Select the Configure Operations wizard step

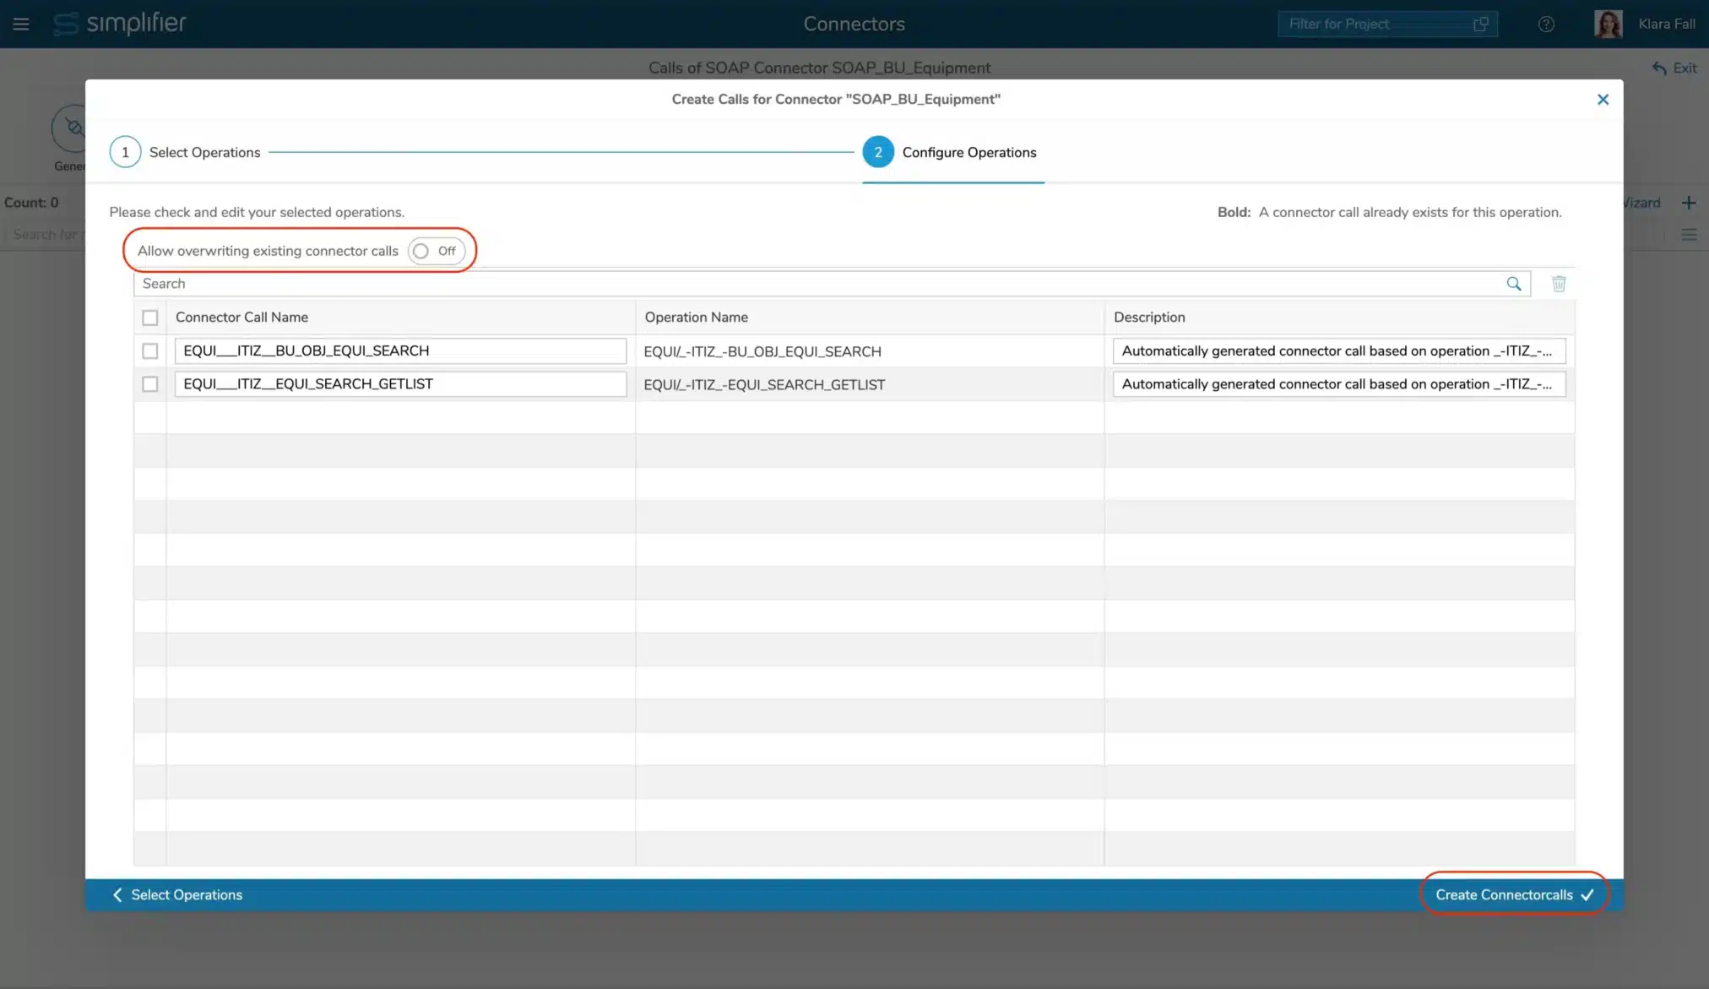point(878,152)
